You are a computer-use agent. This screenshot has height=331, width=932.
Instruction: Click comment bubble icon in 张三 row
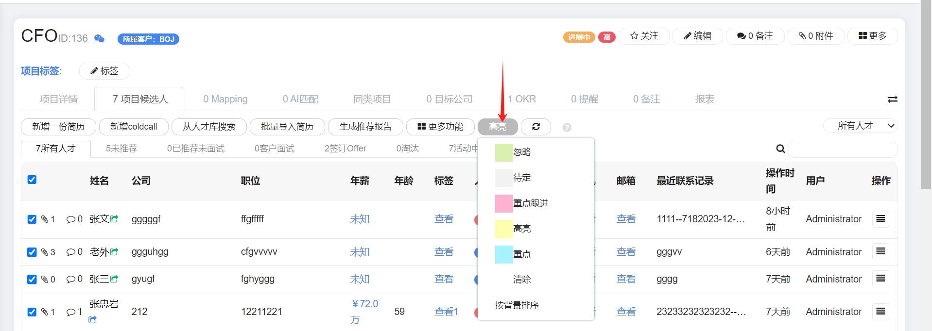[x=71, y=280]
